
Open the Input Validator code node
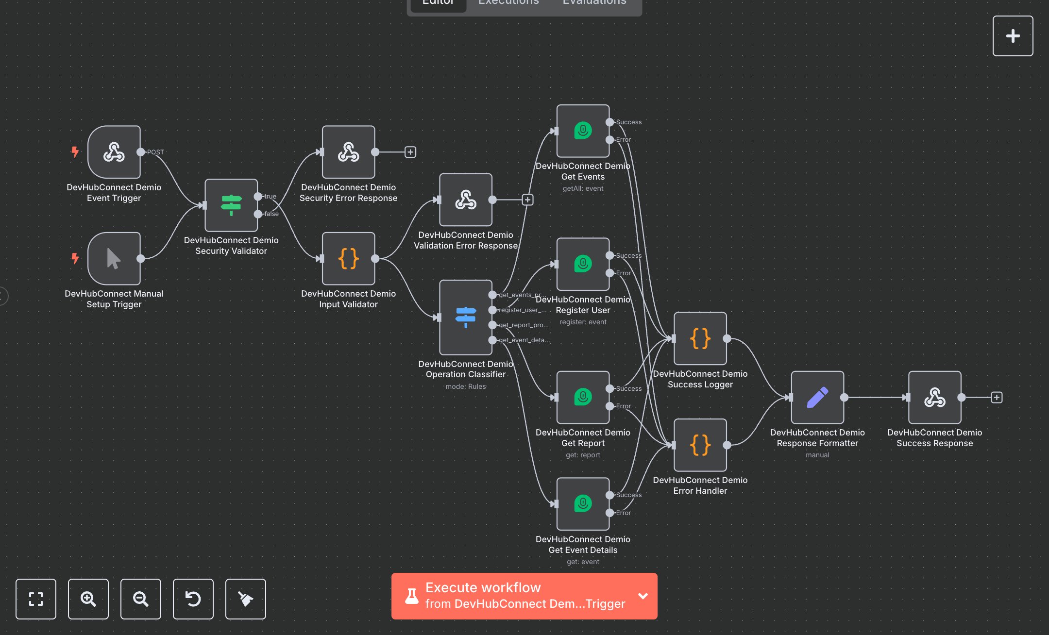(348, 259)
